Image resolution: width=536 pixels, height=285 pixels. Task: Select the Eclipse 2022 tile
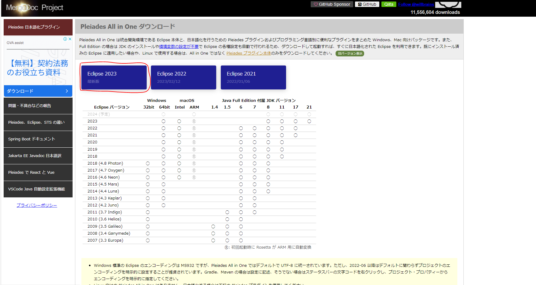point(183,77)
